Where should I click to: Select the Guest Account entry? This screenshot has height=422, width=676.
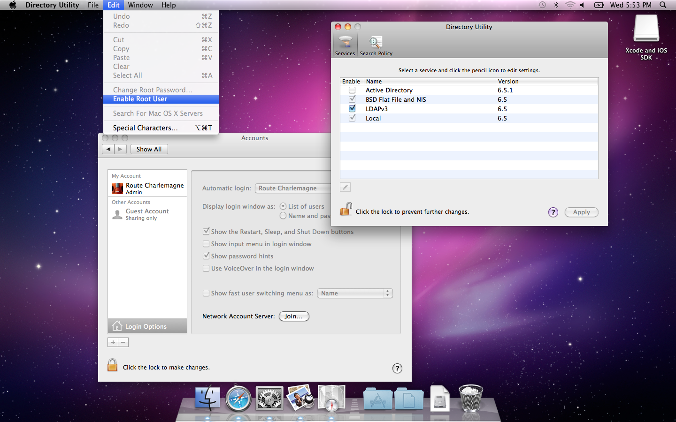[147, 214]
